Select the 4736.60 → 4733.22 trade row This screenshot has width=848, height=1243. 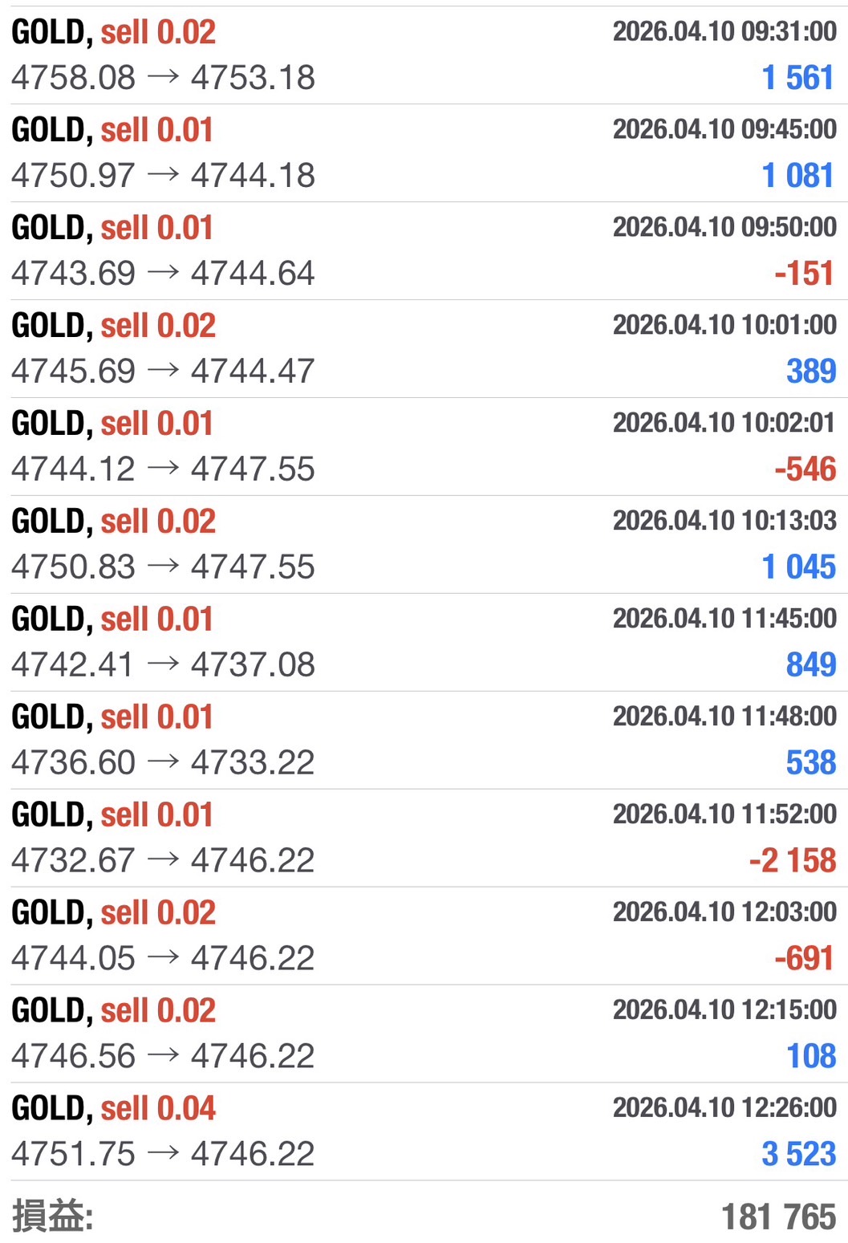(424, 740)
